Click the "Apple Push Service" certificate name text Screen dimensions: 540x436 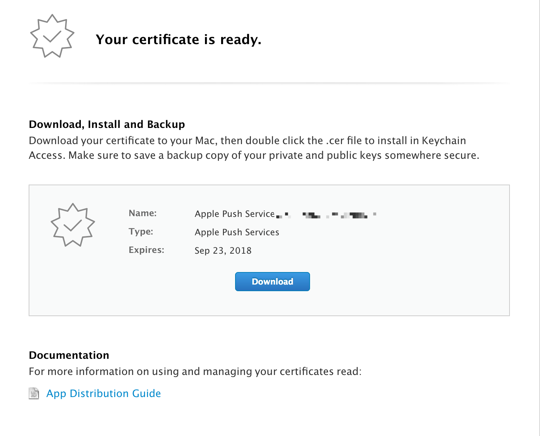(x=235, y=214)
